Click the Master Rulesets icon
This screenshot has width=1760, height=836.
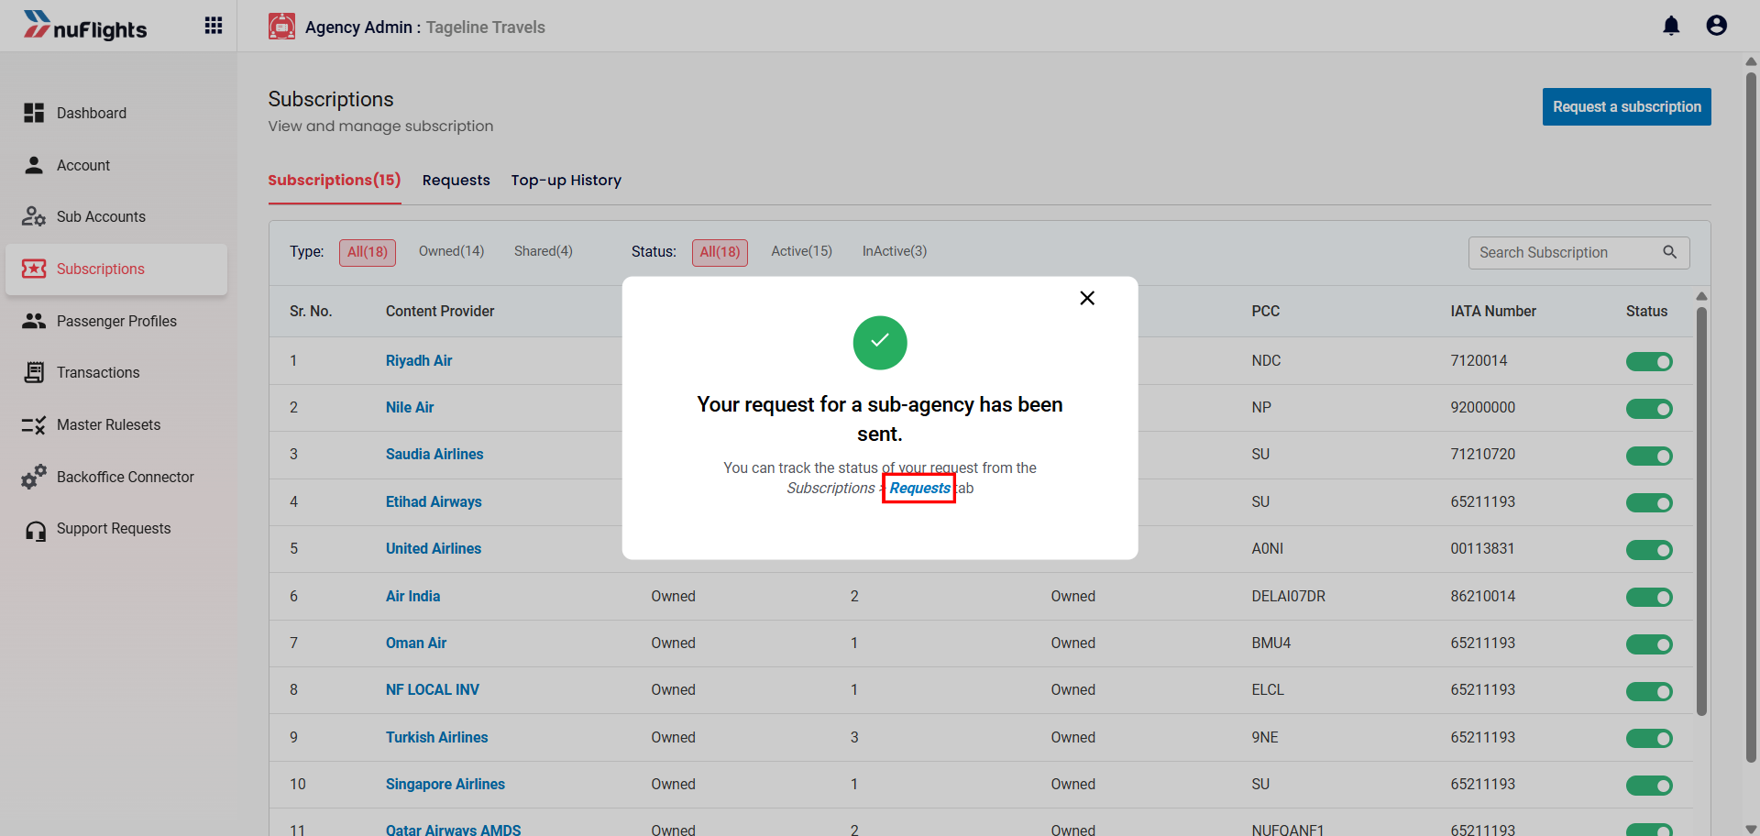[x=34, y=424]
